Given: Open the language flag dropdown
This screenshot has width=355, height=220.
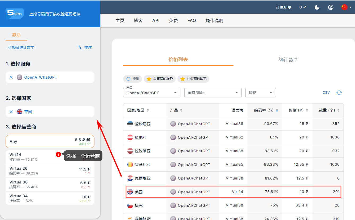Looking at the screenshot, I should click(x=346, y=7).
